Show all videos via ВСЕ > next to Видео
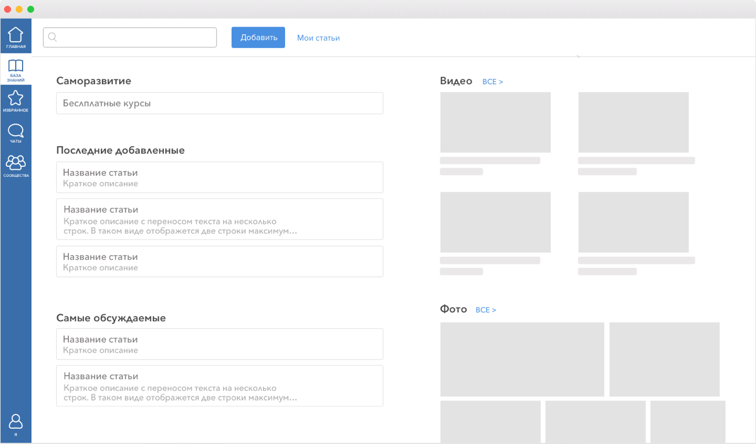756x444 pixels. point(493,82)
